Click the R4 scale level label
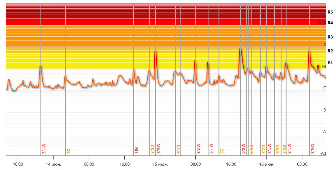This screenshot has height=170, width=336. point(330,23)
